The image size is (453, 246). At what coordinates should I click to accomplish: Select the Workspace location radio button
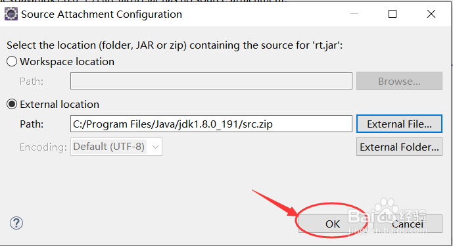pos(12,61)
